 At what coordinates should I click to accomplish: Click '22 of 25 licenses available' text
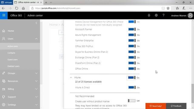tap(88, 82)
